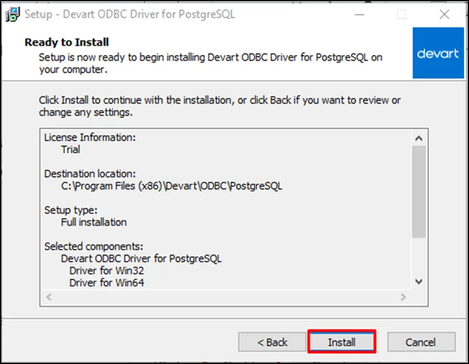This screenshot has height=364, width=469.
Task: Click the Devart logo
Action: pos(438,54)
